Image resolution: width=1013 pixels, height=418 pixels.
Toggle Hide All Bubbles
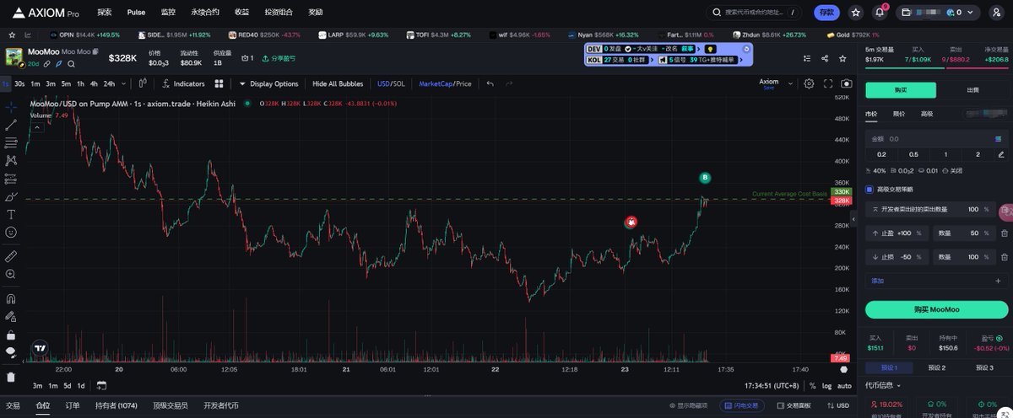coord(338,83)
